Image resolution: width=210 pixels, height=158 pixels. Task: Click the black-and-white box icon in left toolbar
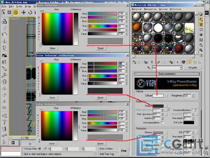(4, 56)
